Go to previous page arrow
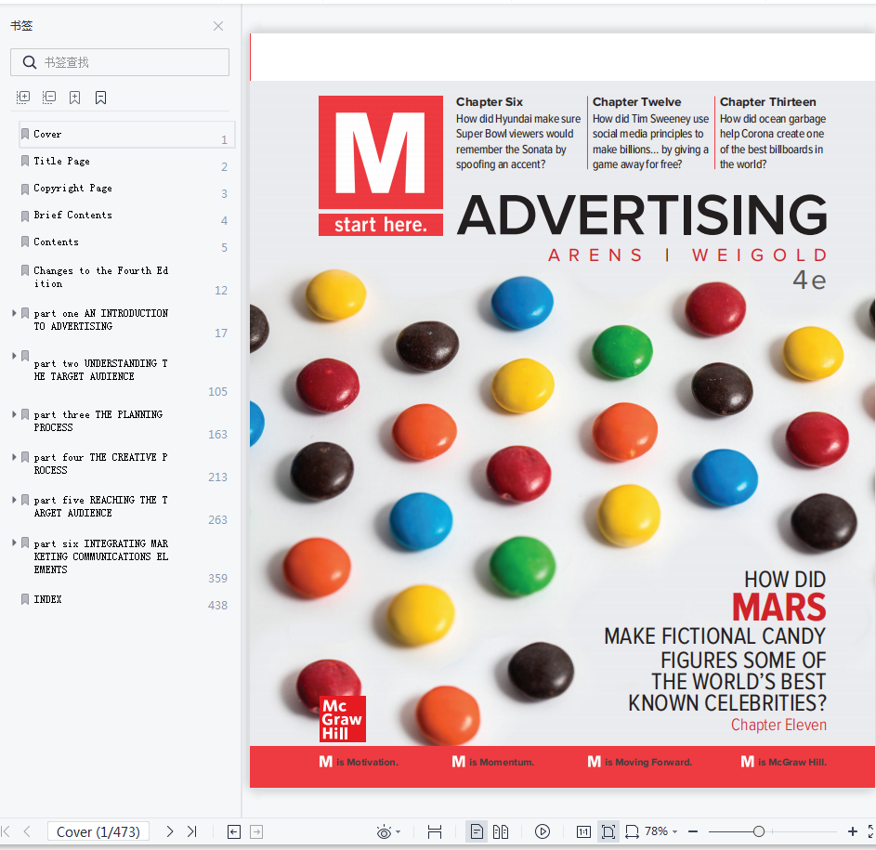This screenshot has width=876, height=850. (27, 831)
